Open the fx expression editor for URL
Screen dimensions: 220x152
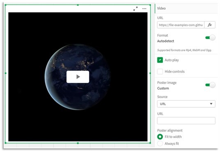coord(210,25)
